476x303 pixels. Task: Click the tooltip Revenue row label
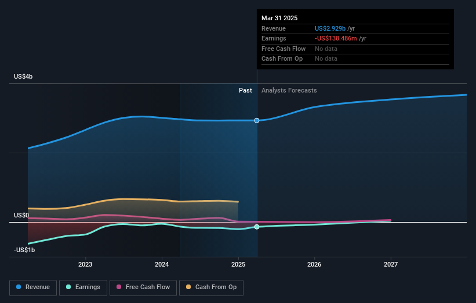click(274, 28)
